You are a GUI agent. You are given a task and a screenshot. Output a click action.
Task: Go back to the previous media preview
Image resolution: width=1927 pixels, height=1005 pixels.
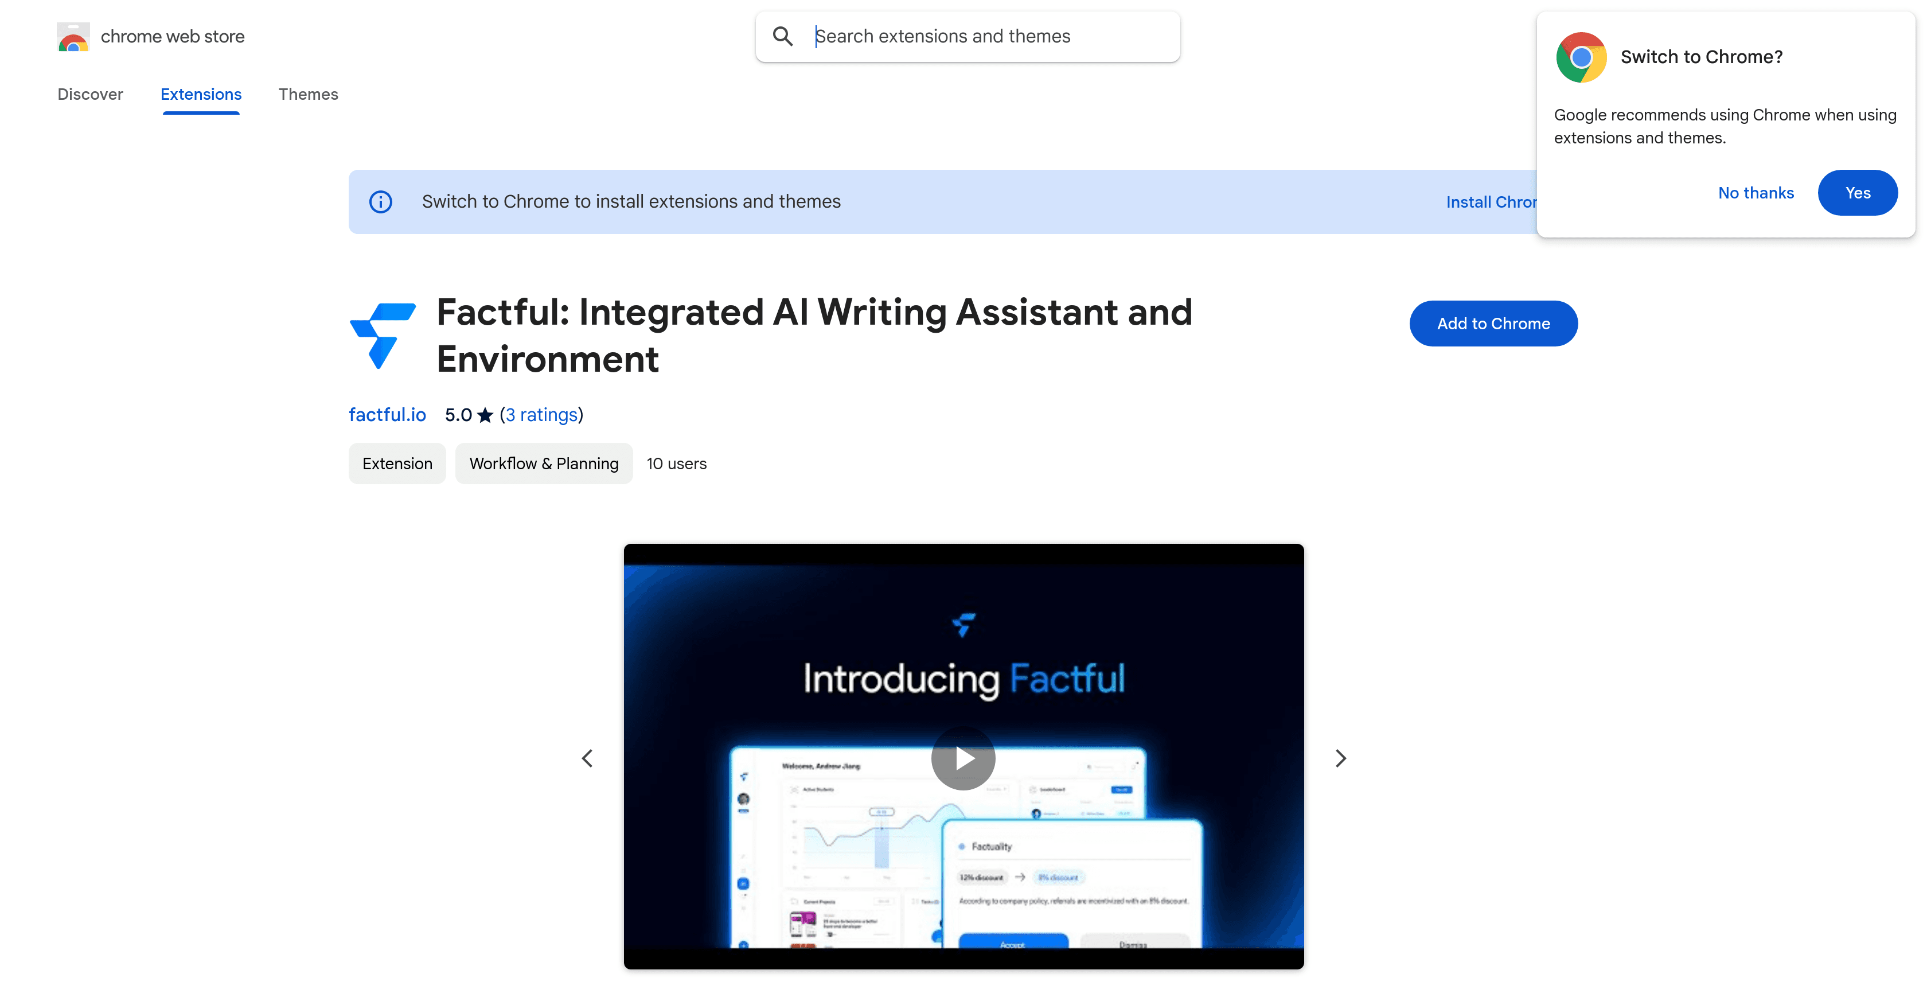587,758
